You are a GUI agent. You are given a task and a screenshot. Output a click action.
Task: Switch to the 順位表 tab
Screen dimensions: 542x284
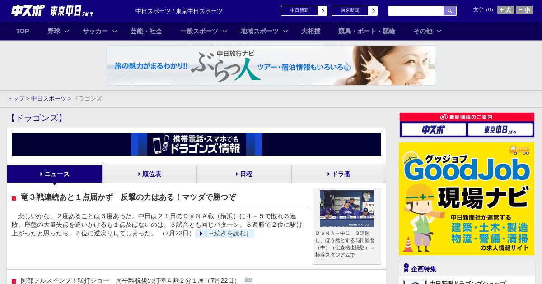[150, 174]
